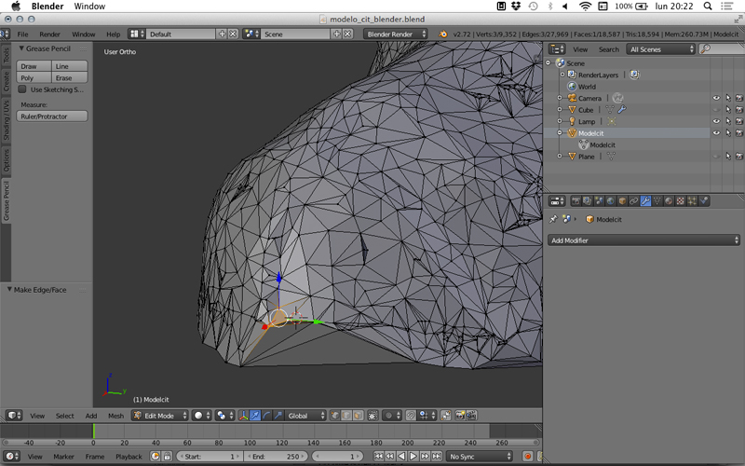Collapse the Grease Pencil panel
The width and height of the screenshot is (745, 466).
coord(21,48)
